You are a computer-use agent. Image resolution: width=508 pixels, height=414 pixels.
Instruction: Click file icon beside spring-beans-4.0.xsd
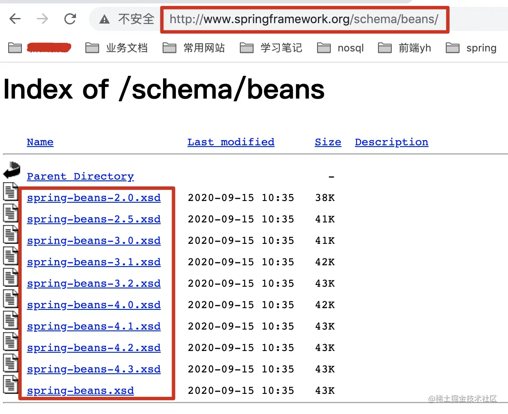(11, 298)
